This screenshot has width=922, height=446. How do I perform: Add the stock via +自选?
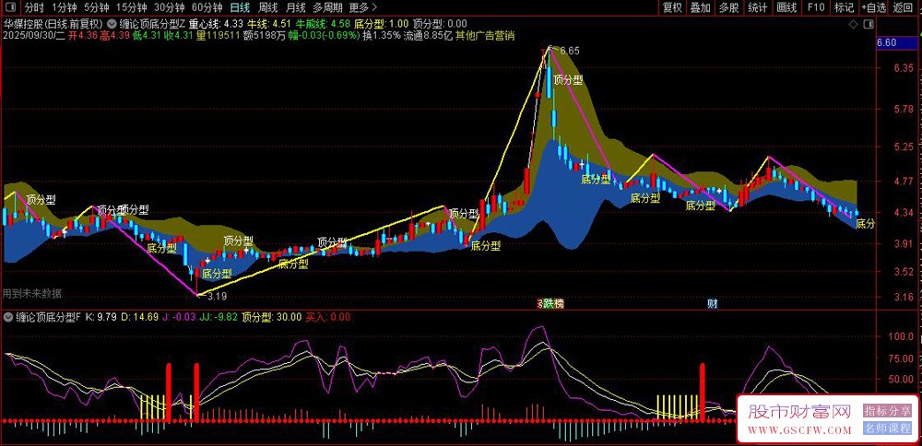pos(873,7)
